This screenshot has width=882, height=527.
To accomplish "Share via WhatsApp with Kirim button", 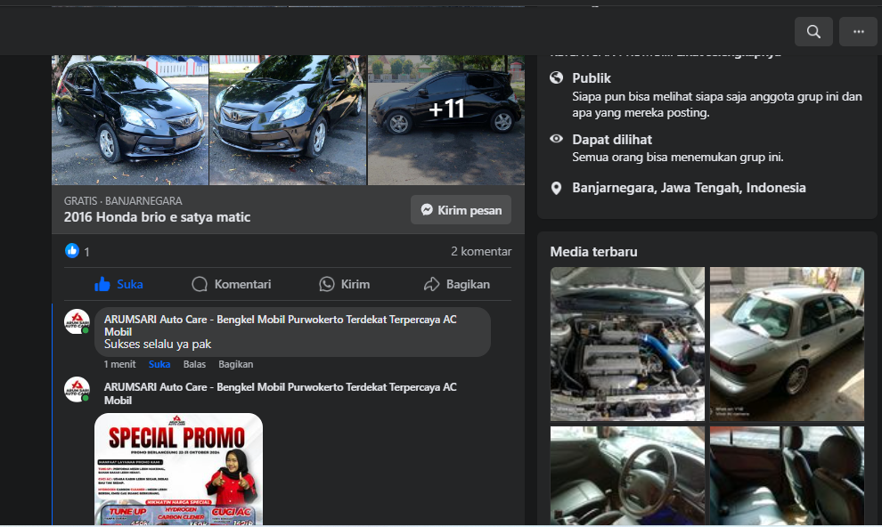I will 344,284.
